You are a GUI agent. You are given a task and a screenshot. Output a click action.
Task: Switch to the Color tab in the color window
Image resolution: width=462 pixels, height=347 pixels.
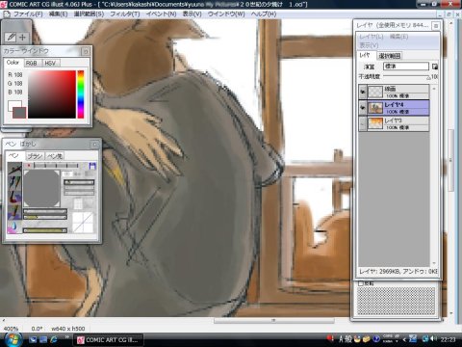click(x=13, y=63)
